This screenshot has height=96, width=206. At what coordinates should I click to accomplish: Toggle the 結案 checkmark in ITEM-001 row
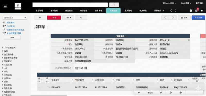[x=39, y=87]
